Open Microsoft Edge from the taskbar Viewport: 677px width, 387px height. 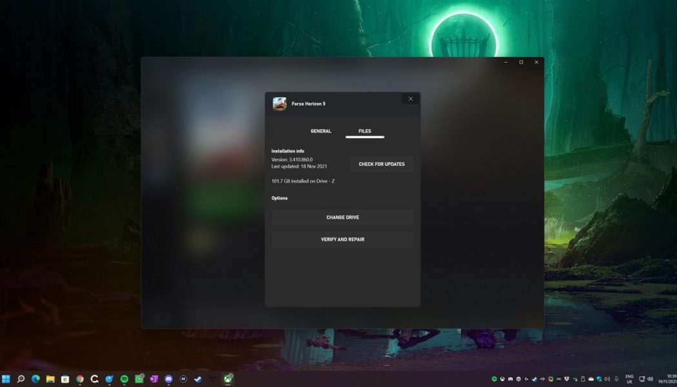click(x=36, y=379)
